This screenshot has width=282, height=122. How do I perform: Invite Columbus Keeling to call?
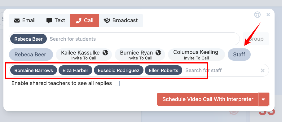[196, 55]
